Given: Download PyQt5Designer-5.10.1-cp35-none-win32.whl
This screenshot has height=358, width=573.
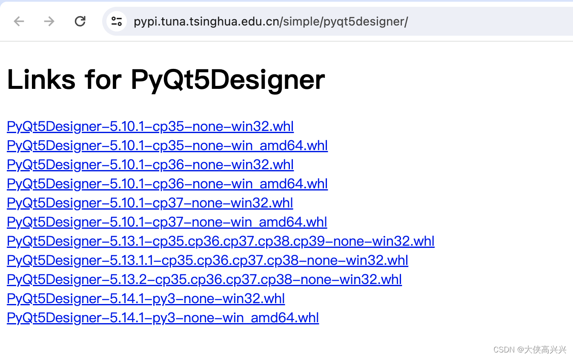Looking at the screenshot, I should (x=150, y=126).
